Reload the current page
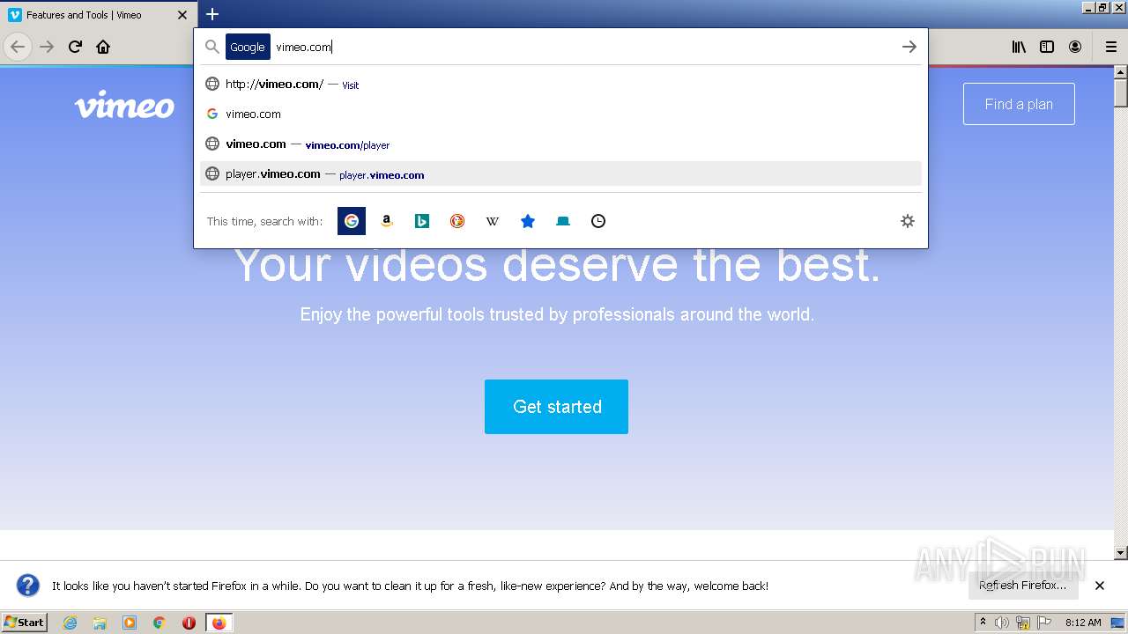The width and height of the screenshot is (1128, 634). (x=75, y=47)
